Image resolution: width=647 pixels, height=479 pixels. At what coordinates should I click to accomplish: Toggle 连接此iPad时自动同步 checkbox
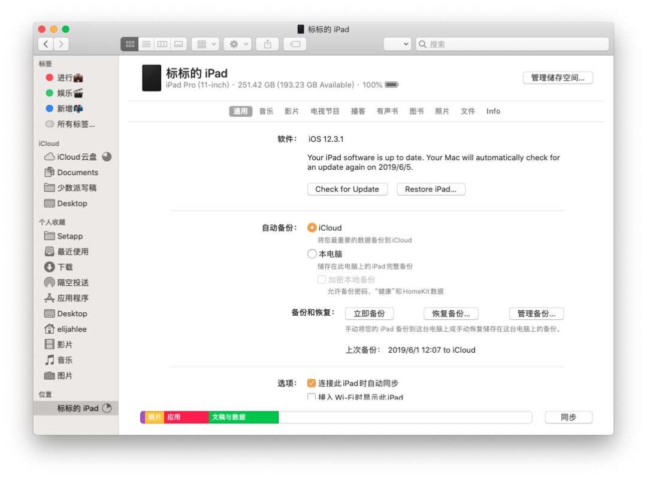[312, 383]
